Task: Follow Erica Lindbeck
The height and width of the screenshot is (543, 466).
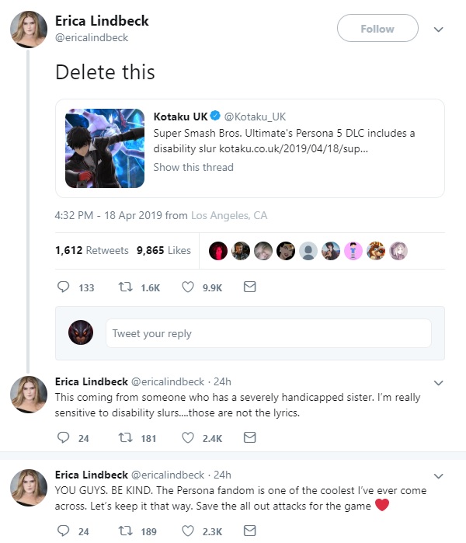Action: 377,28
